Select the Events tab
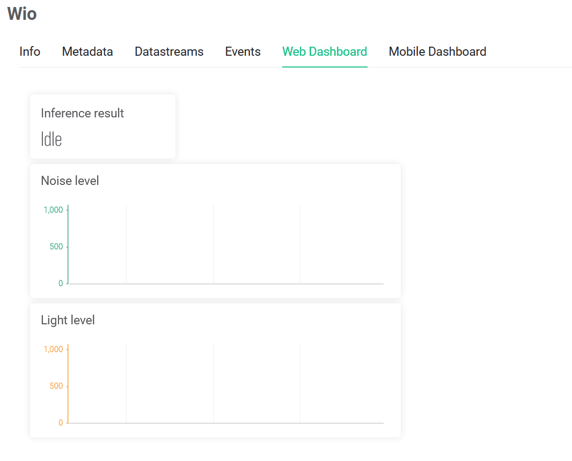The height and width of the screenshot is (461, 572). click(243, 51)
